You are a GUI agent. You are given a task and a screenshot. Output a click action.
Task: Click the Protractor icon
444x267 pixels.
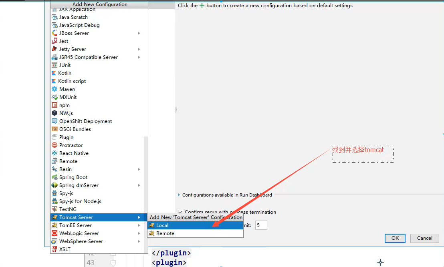click(54, 145)
